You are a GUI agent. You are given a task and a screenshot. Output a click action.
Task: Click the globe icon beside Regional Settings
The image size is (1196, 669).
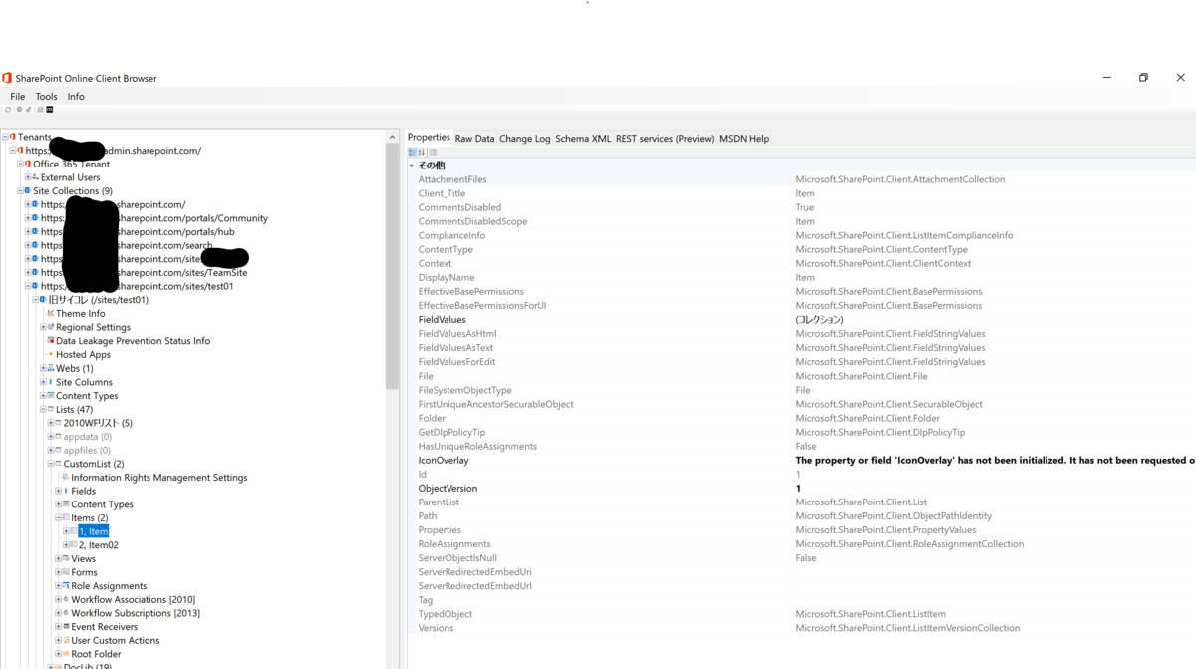click(51, 327)
